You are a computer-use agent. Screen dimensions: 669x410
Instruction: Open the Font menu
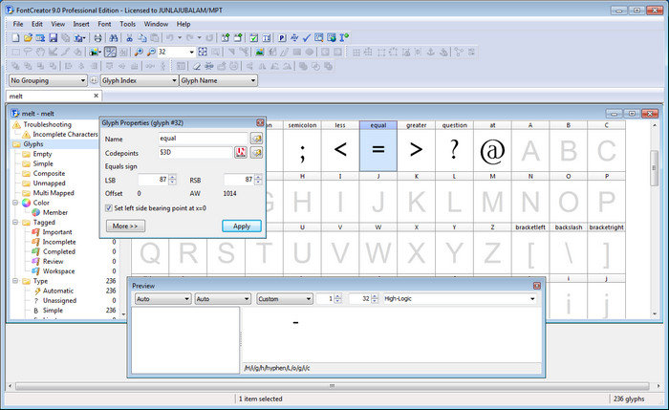pyautogui.click(x=102, y=23)
